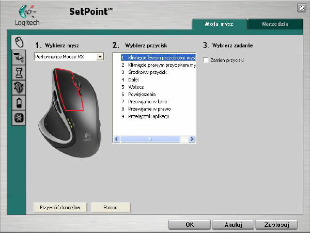This screenshot has width=310, height=233.
Task: Click the list's scroll right arrow
Action: click(x=192, y=139)
